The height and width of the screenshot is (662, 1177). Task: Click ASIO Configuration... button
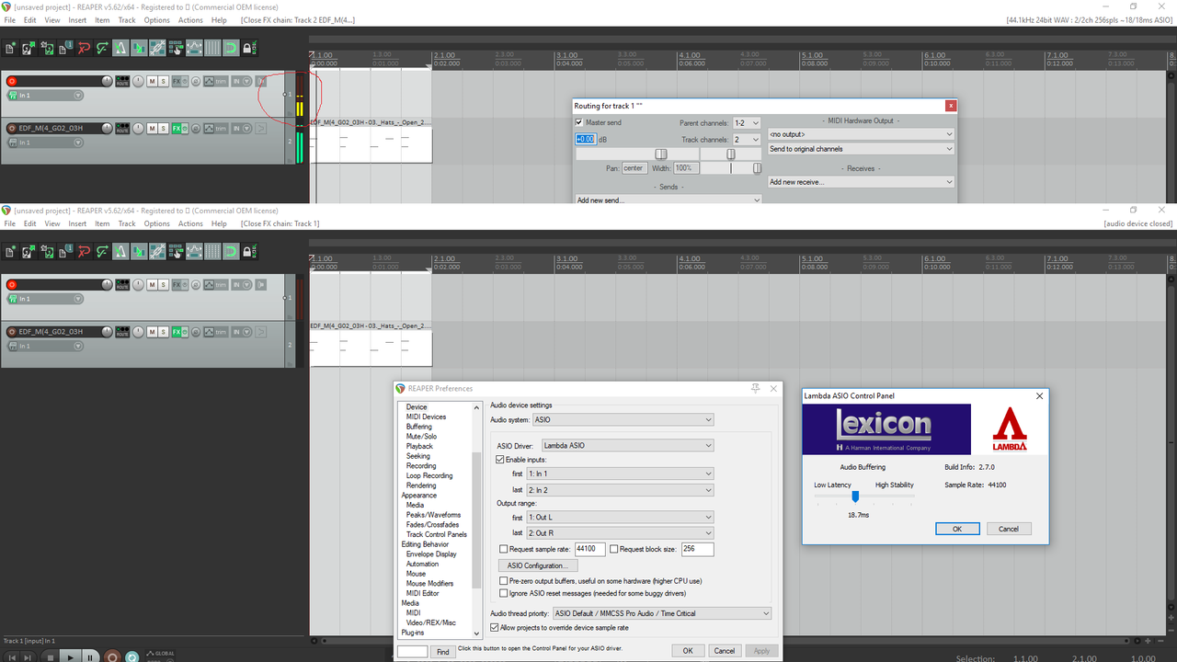click(x=538, y=565)
